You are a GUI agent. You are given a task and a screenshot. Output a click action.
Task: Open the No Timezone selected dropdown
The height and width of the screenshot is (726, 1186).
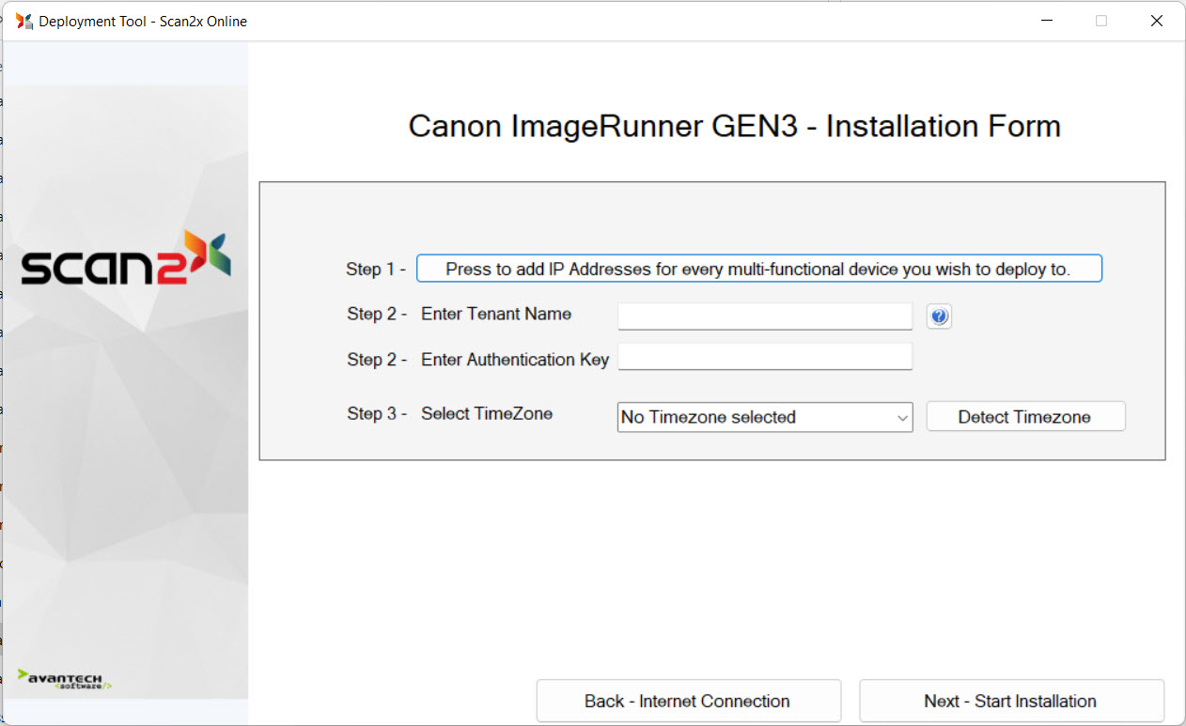(764, 417)
